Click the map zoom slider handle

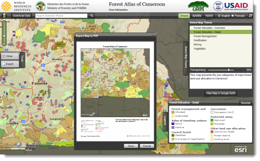tap(4, 36)
